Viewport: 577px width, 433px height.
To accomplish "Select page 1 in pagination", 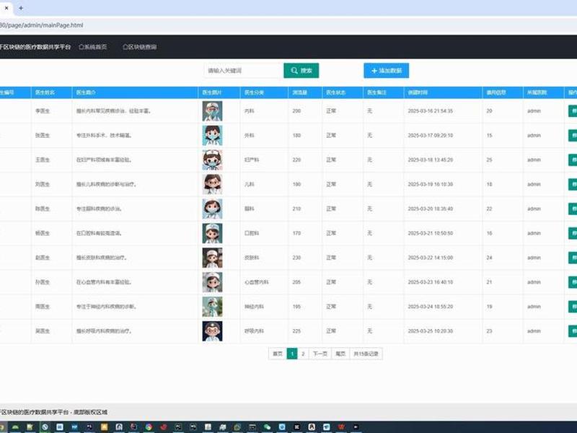I will coord(292,354).
